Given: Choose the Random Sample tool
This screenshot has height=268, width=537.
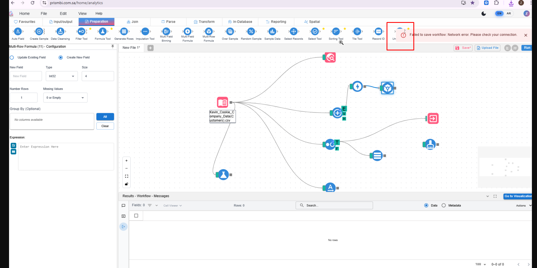Looking at the screenshot, I should click(x=251, y=32).
